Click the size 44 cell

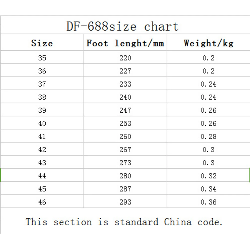[42, 176]
